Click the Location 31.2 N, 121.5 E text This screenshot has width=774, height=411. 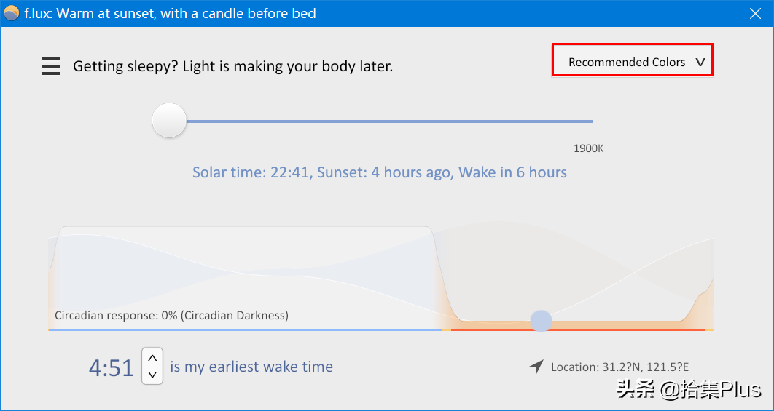coord(619,367)
